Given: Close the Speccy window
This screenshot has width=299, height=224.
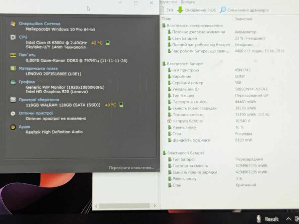Looking at the screenshot, I should pos(151,3).
